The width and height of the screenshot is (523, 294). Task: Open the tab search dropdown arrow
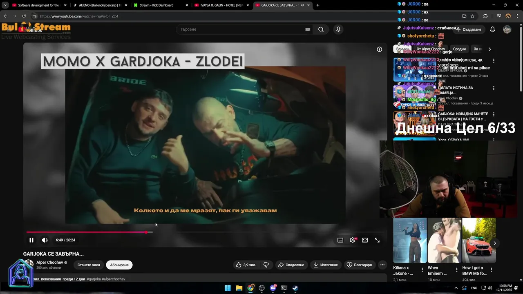coord(5,5)
